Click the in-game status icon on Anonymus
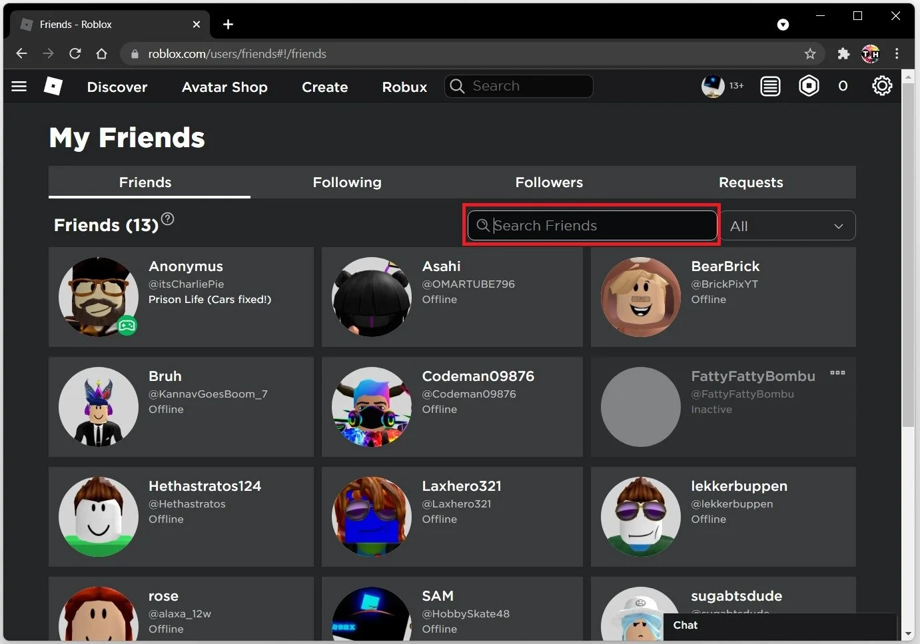Image resolution: width=920 pixels, height=644 pixels. (127, 326)
